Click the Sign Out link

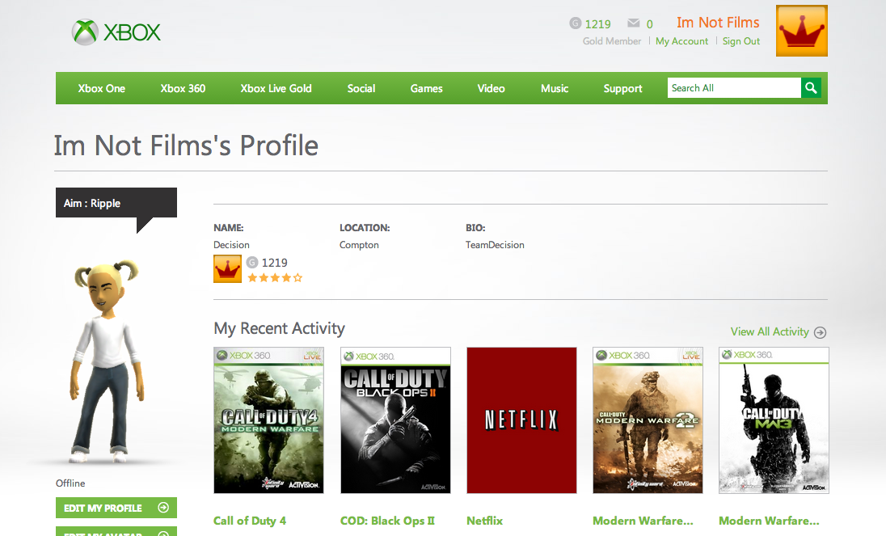click(x=740, y=41)
